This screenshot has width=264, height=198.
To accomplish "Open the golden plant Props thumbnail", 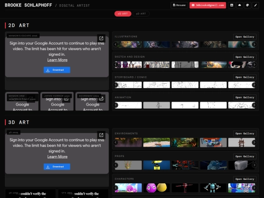I will (x=128, y=165).
